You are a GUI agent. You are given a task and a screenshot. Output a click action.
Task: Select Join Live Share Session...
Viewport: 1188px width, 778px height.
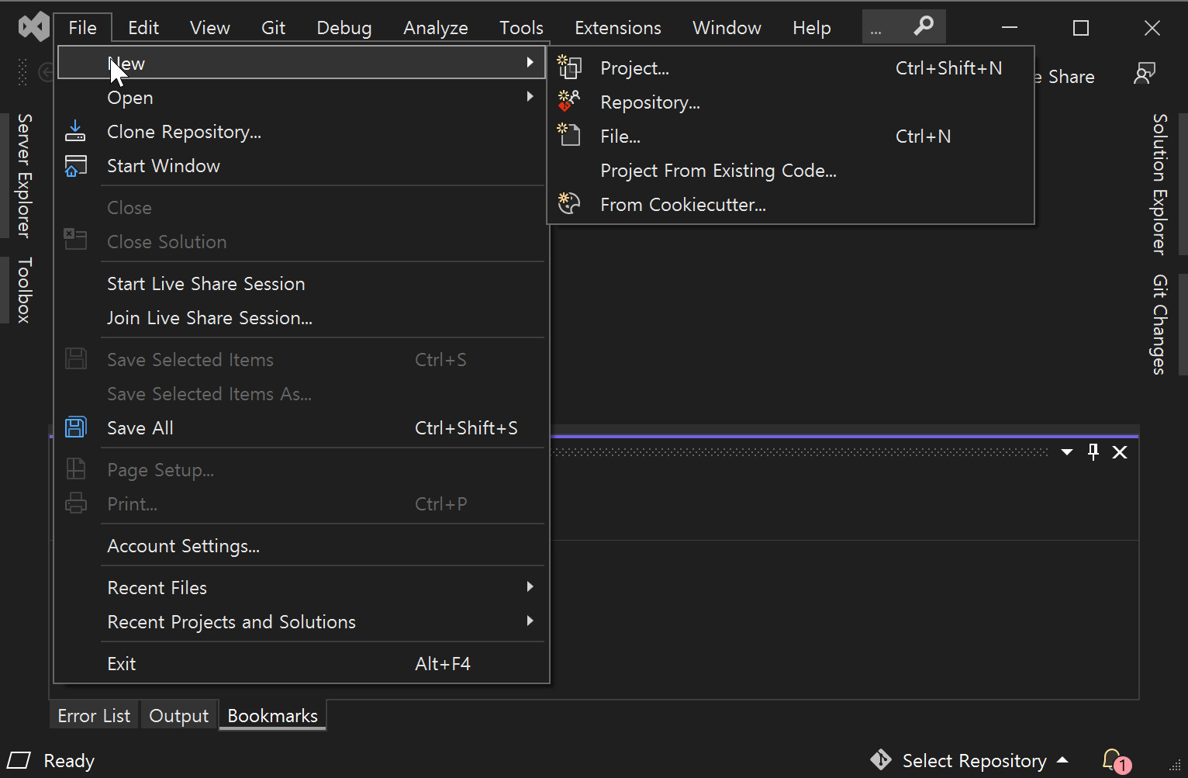[302, 318]
